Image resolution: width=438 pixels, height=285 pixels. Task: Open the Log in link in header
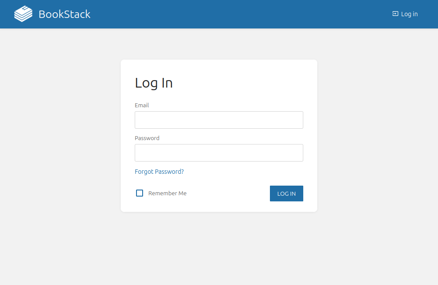[x=409, y=14]
